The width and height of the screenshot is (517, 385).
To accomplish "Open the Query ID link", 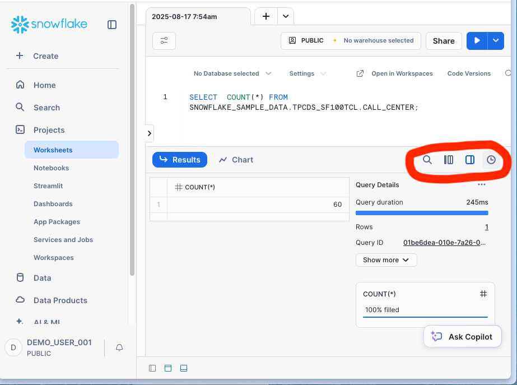I will click(444, 243).
